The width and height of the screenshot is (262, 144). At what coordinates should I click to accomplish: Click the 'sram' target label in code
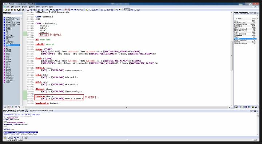coord(39,49)
